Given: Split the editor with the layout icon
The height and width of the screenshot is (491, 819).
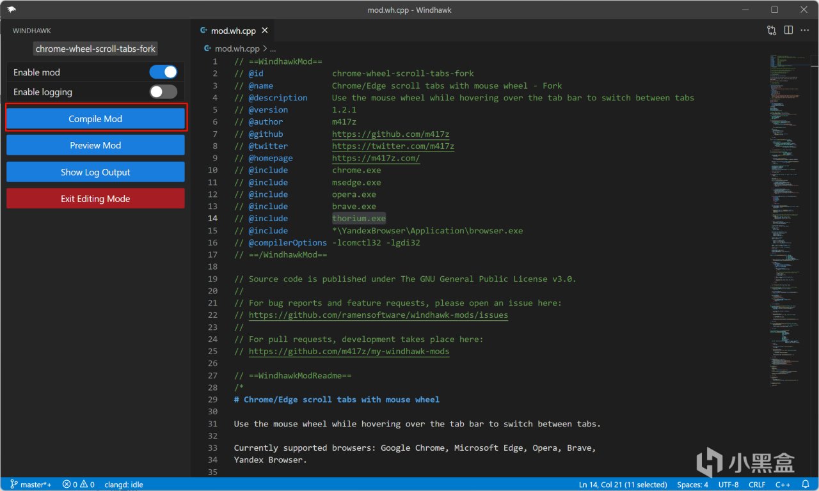Looking at the screenshot, I should tap(788, 30).
